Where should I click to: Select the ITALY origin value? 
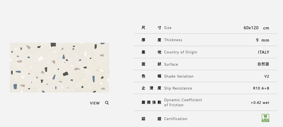coord(263,52)
